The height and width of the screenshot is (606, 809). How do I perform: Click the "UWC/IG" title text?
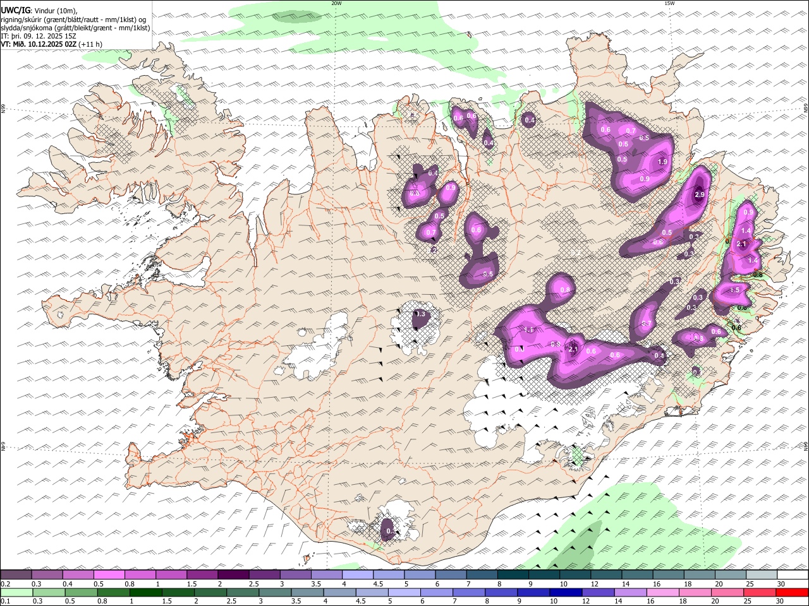15,11
